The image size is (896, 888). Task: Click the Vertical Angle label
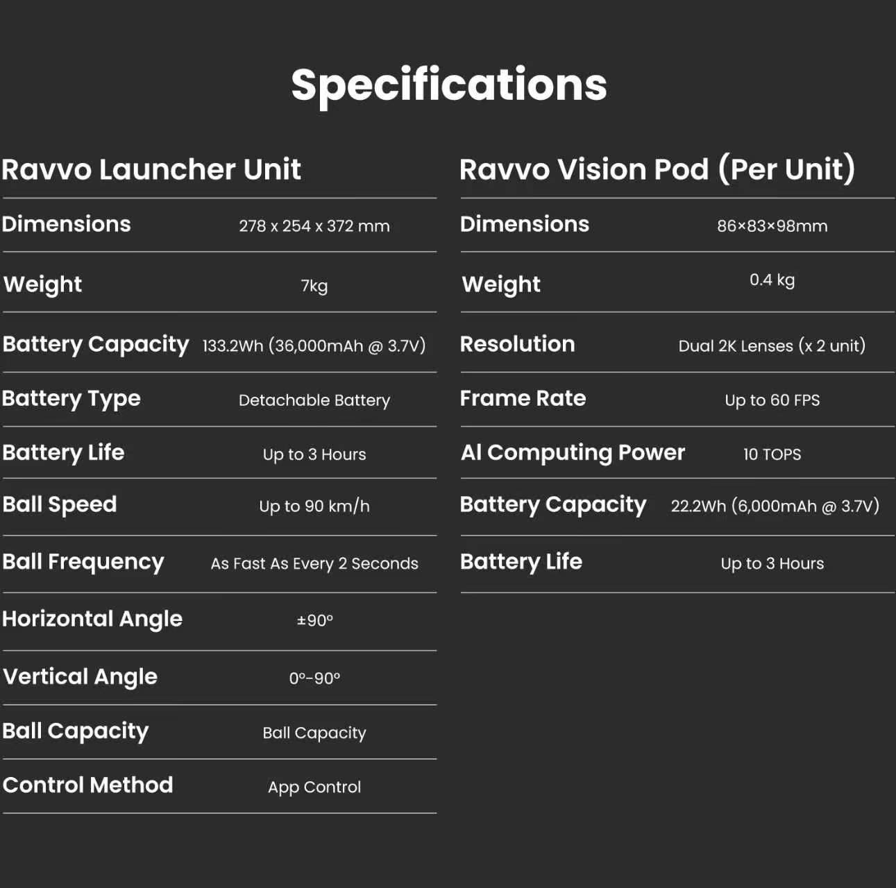tap(81, 677)
